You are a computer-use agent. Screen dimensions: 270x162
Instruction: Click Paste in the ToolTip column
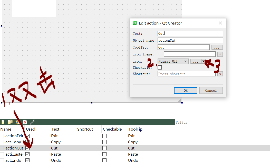click(x=133, y=154)
